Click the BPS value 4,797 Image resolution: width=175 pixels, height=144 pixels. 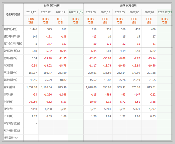tap(152, 109)
